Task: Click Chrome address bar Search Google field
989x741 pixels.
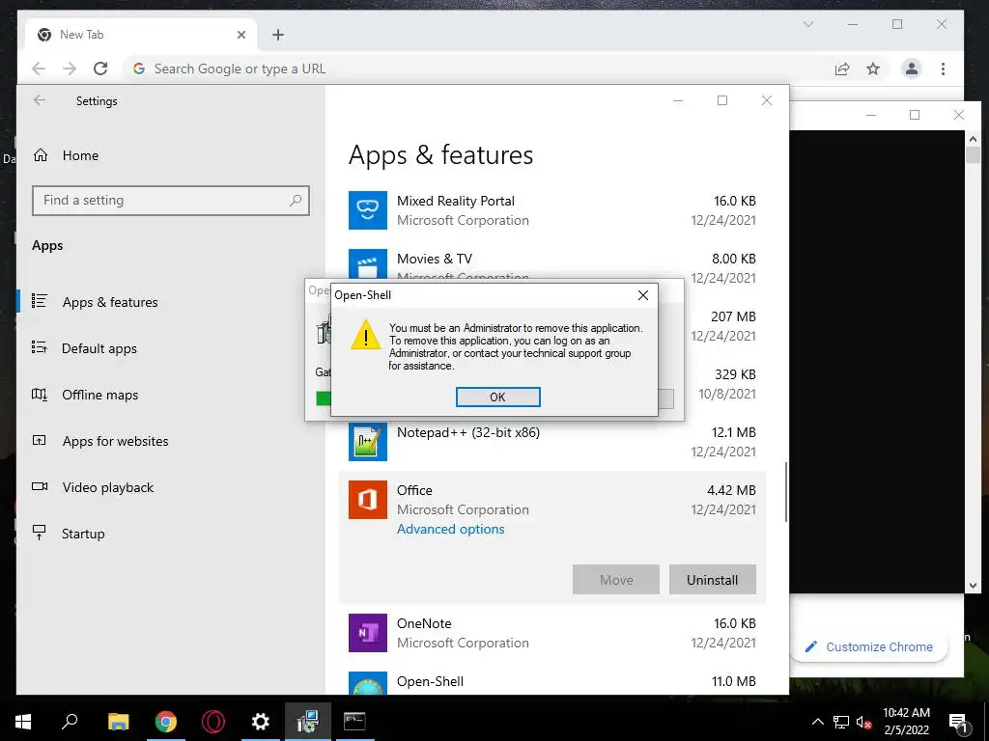Action: (477, 69)
